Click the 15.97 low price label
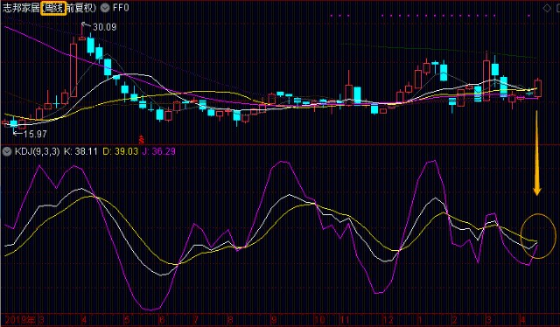This screenshot has width=560, height=327. pos(35,135)
